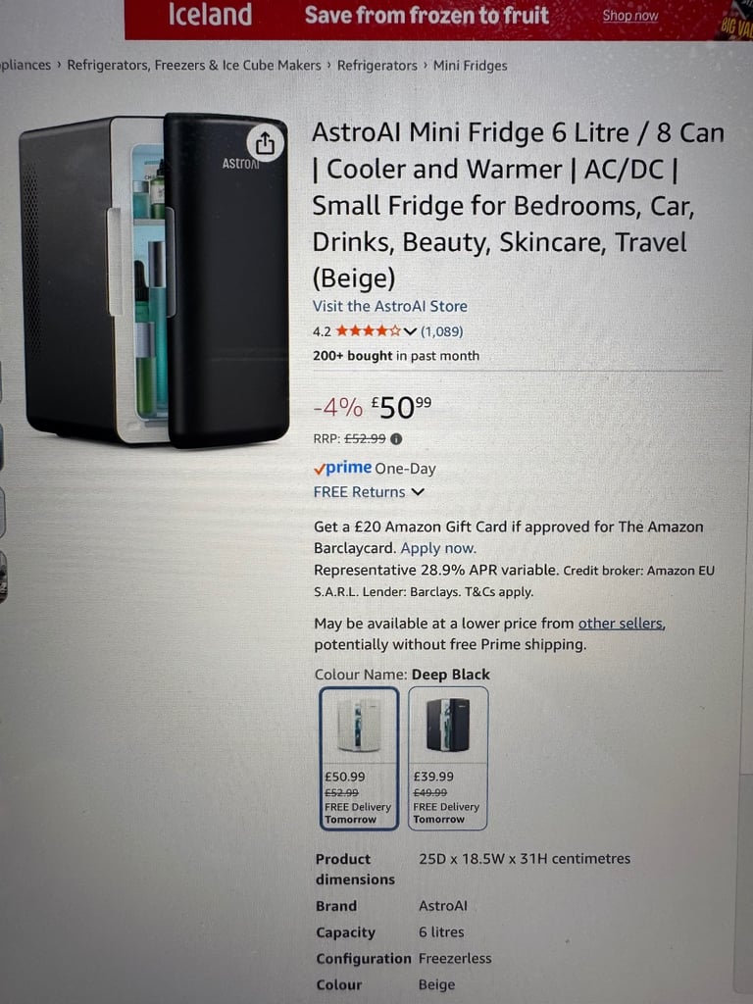
Task: Click the Apply now Barclaycard link
Action: point(438,549)
